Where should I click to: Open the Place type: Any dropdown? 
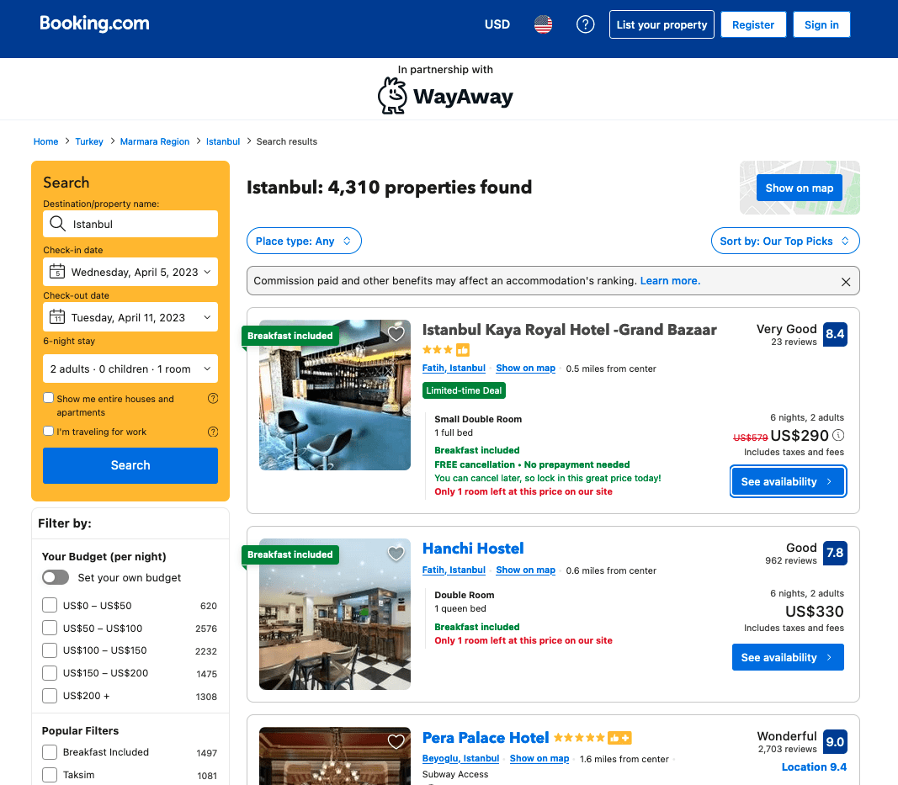pos(304,241)
